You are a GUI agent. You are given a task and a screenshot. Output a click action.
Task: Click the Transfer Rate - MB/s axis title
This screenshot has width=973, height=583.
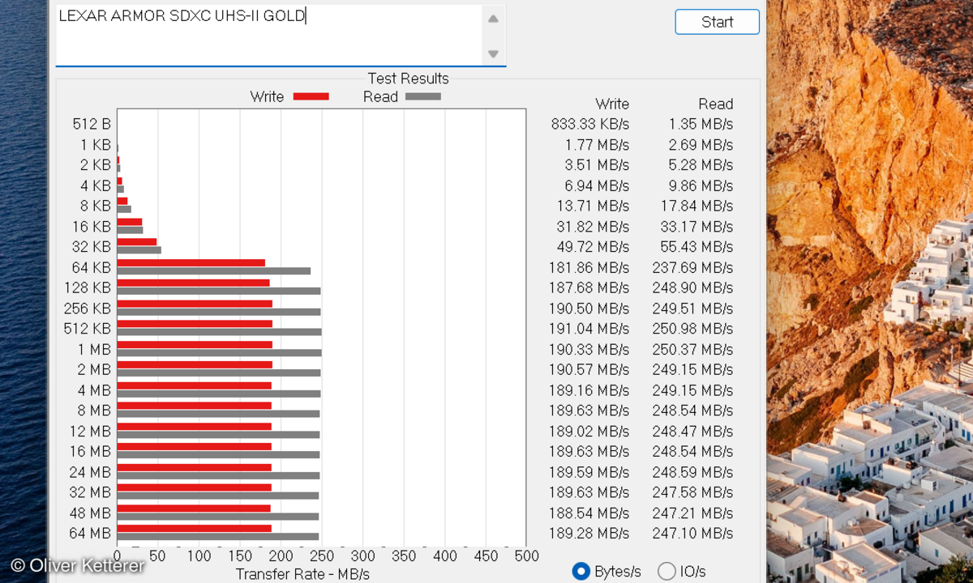(302, 574)
